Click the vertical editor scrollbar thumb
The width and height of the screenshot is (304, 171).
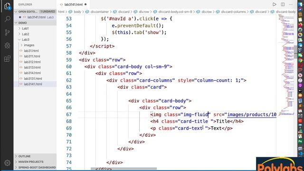[x=295, y=52]
